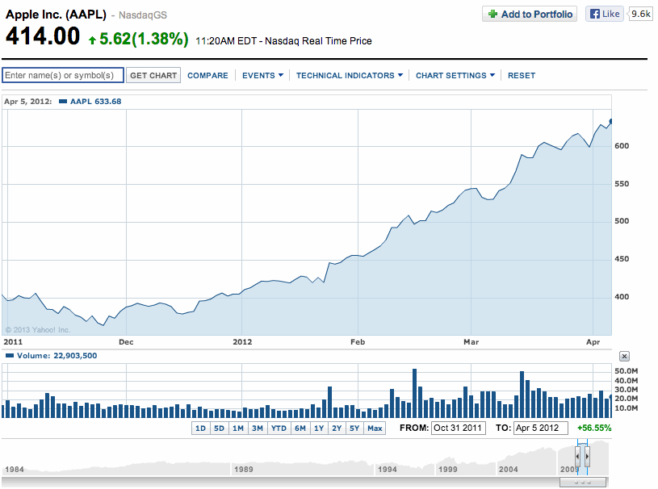Select the 5D range tab
Screen dimensions: 658x489
pos(219,428)
